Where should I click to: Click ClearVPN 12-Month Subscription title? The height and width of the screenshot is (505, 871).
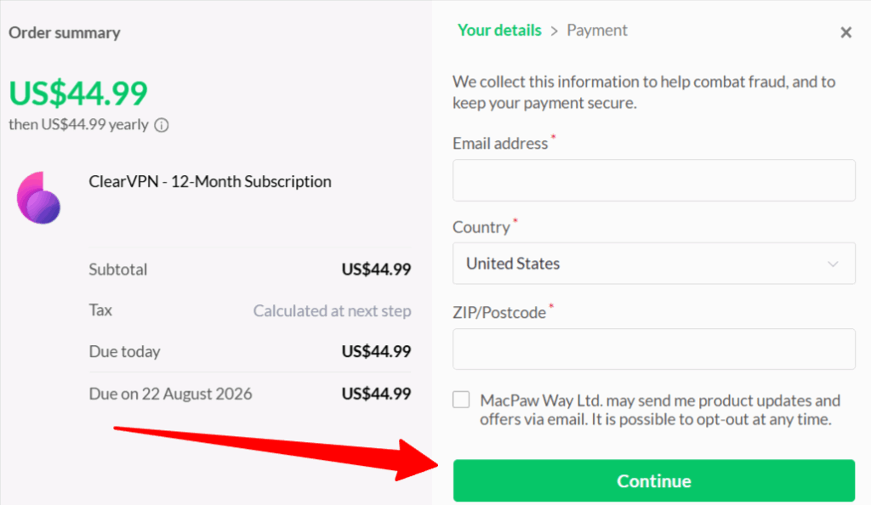pyautogui.click(x=210, y=182)
